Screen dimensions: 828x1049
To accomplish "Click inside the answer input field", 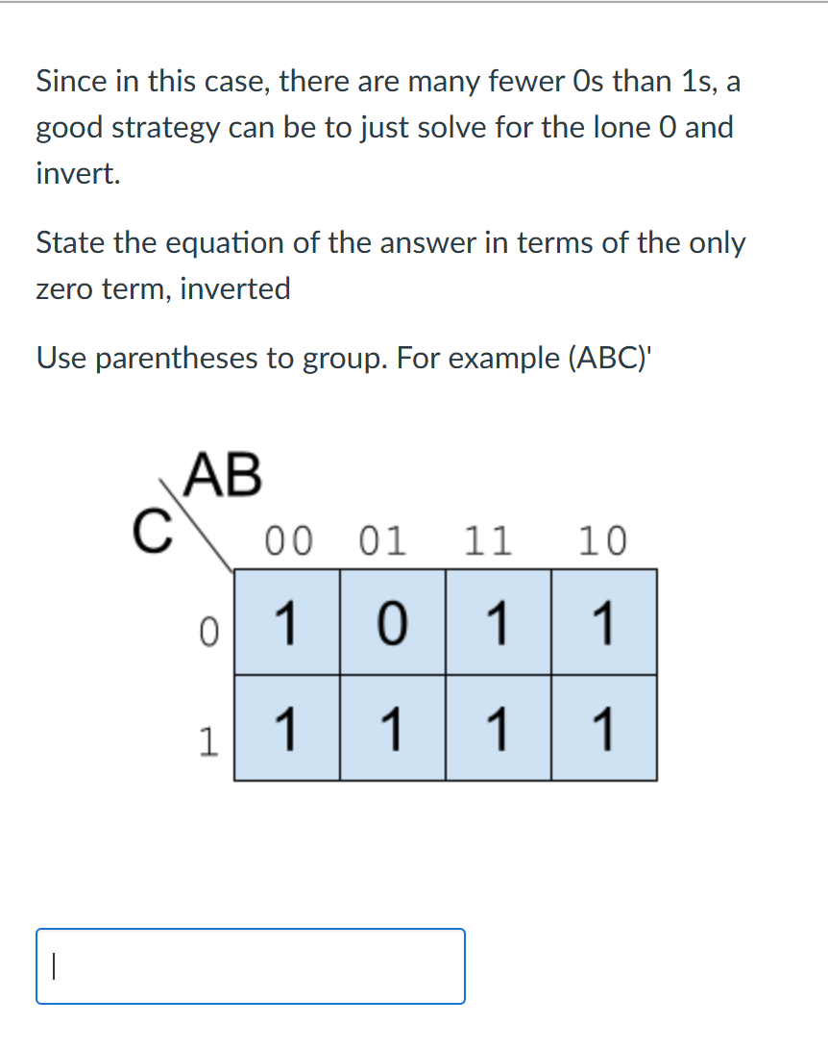I will point(250,965).
